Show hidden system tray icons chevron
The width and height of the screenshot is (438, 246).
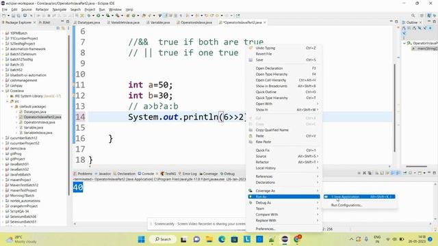[351, 239]
